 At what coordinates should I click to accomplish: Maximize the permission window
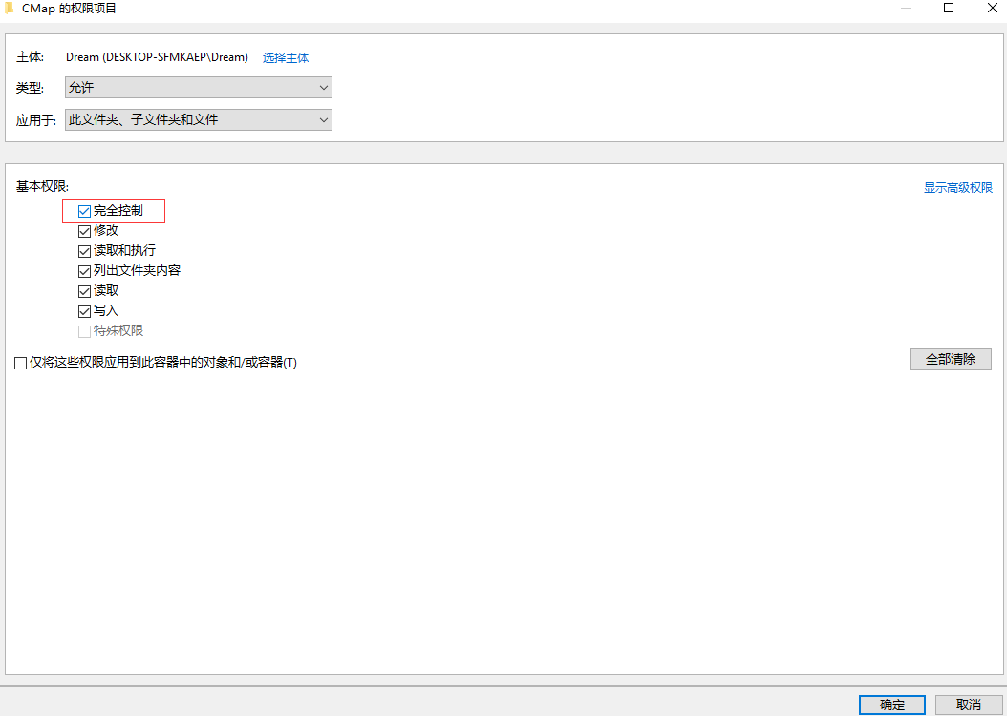coord(949,9)
